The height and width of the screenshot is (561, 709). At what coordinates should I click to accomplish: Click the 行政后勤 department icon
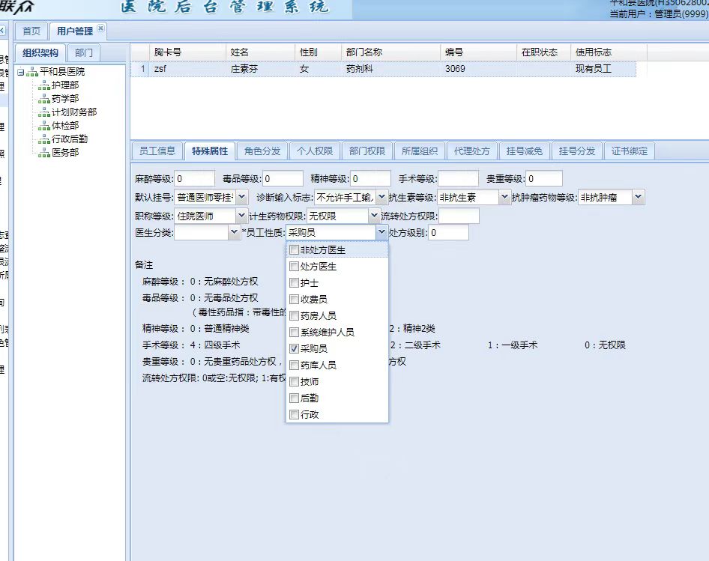point(44,139)
